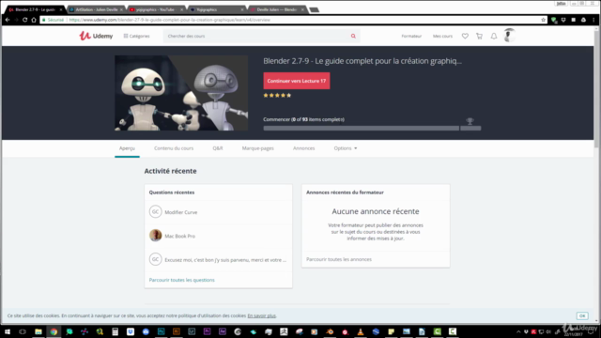Screen dimensions: 601x338
Task: Click the red search magnifier icon
Action: [x=353, y=36]
